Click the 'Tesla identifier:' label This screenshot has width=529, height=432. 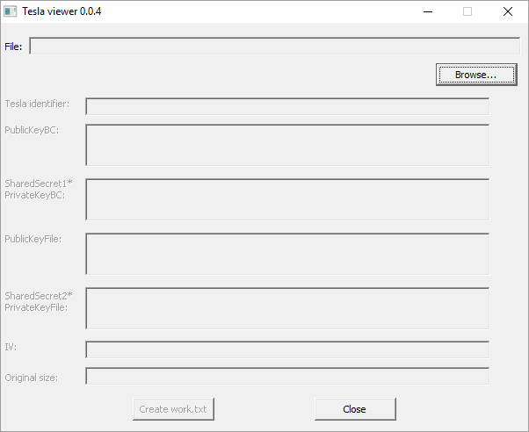[37, 104]
